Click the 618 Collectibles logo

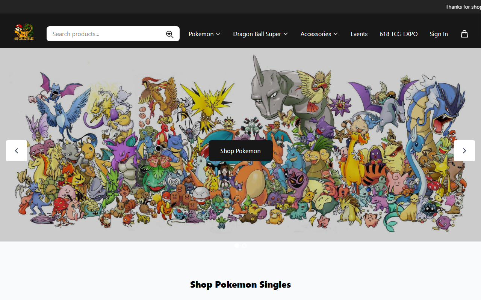[x=24, y=32]
